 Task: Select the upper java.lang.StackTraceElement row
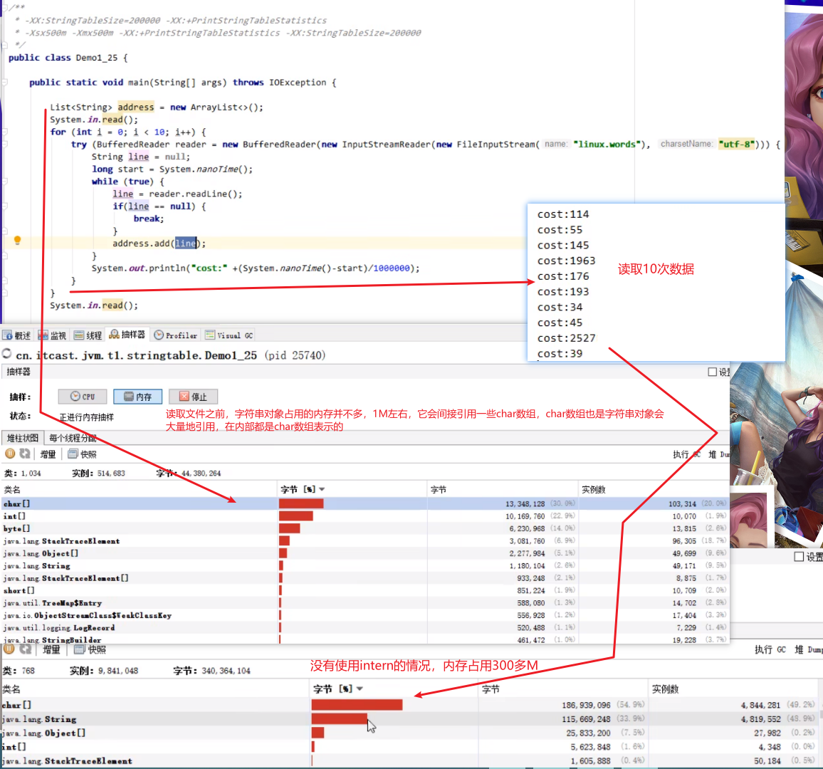(x=365, y=540)
